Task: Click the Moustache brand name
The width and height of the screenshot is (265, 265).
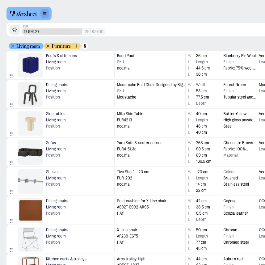Action: click(126, 97)
